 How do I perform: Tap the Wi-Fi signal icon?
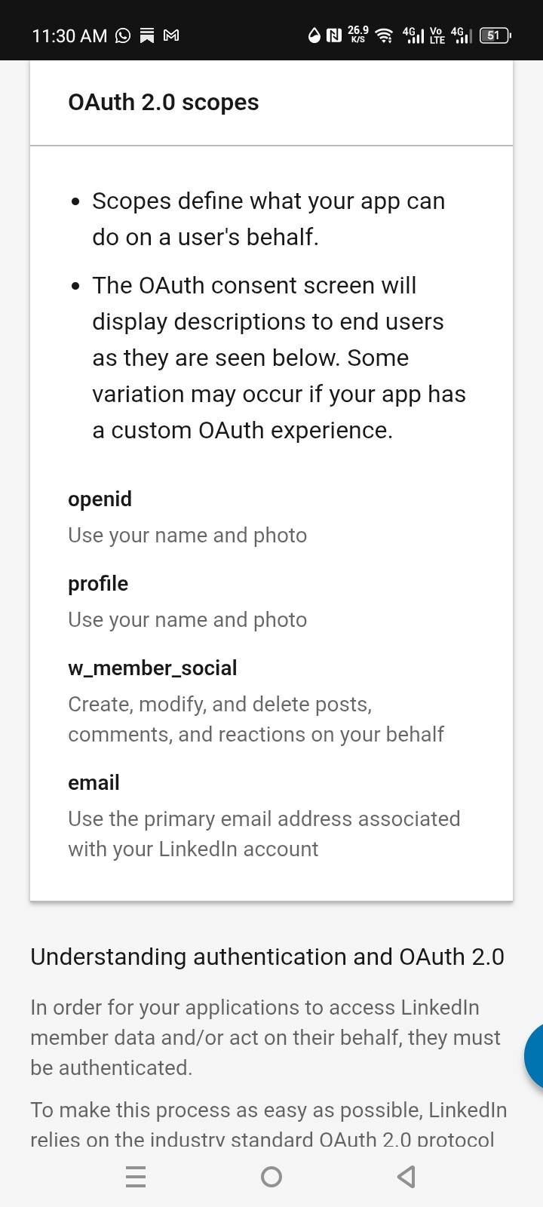click(x=385, y=35)
